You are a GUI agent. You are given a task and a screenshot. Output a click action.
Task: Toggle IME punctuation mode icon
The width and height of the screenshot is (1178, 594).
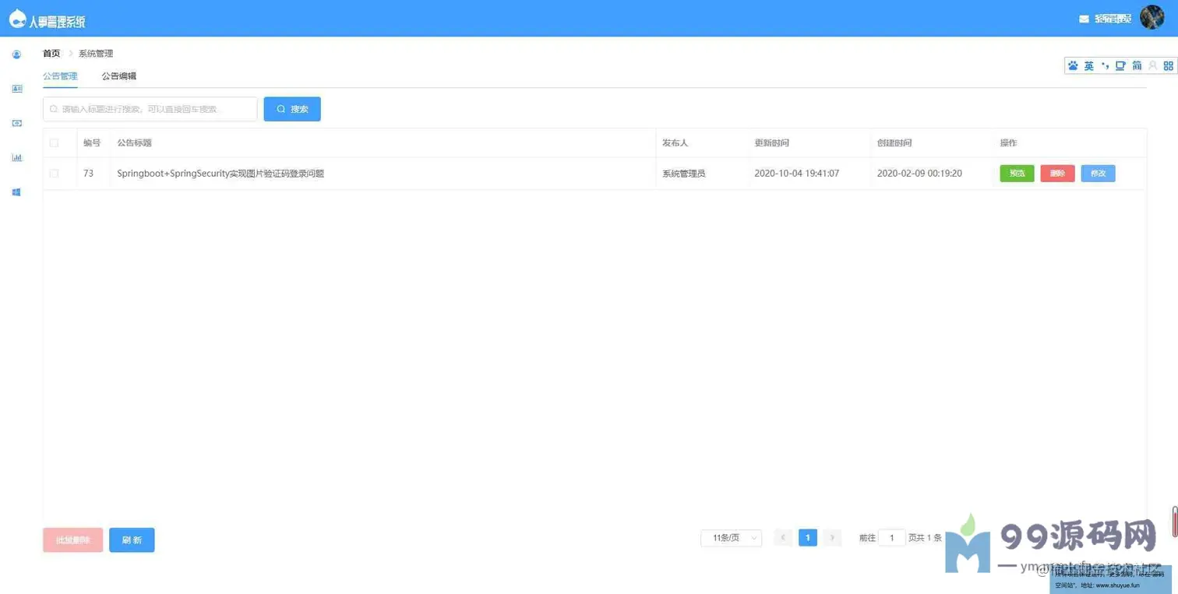pos(1105,66)
